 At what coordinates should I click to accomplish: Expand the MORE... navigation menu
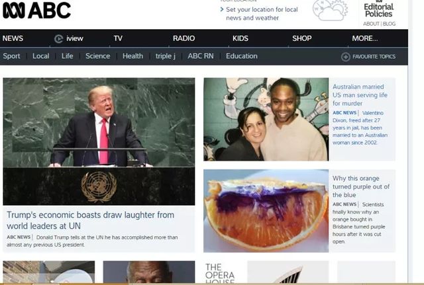tap(365, 38)
